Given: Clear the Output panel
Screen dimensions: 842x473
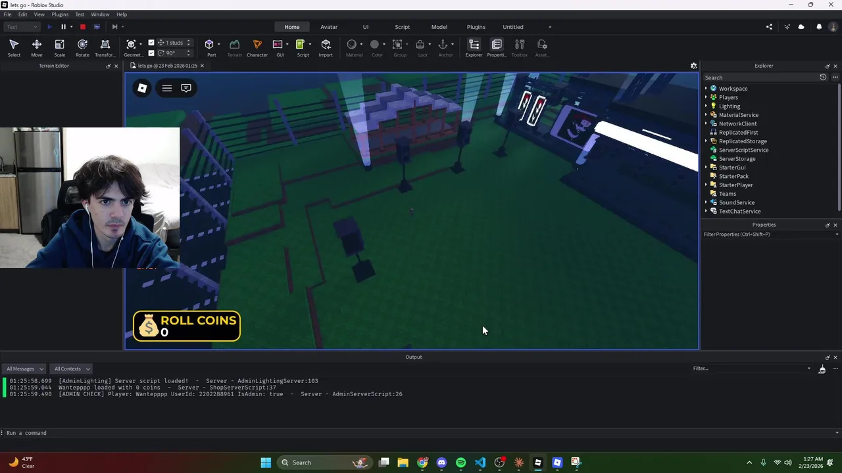Looking at the screenshot, I should [x=822, y=369].
